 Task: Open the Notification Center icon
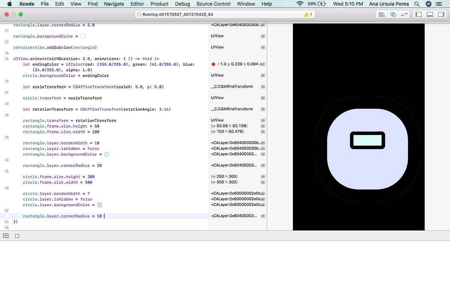coord(438,4)
